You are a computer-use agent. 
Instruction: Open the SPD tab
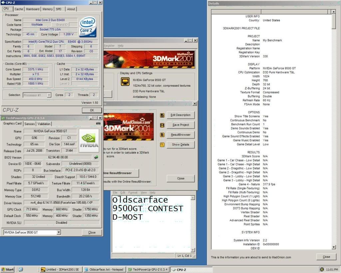[x=59, y=9]
